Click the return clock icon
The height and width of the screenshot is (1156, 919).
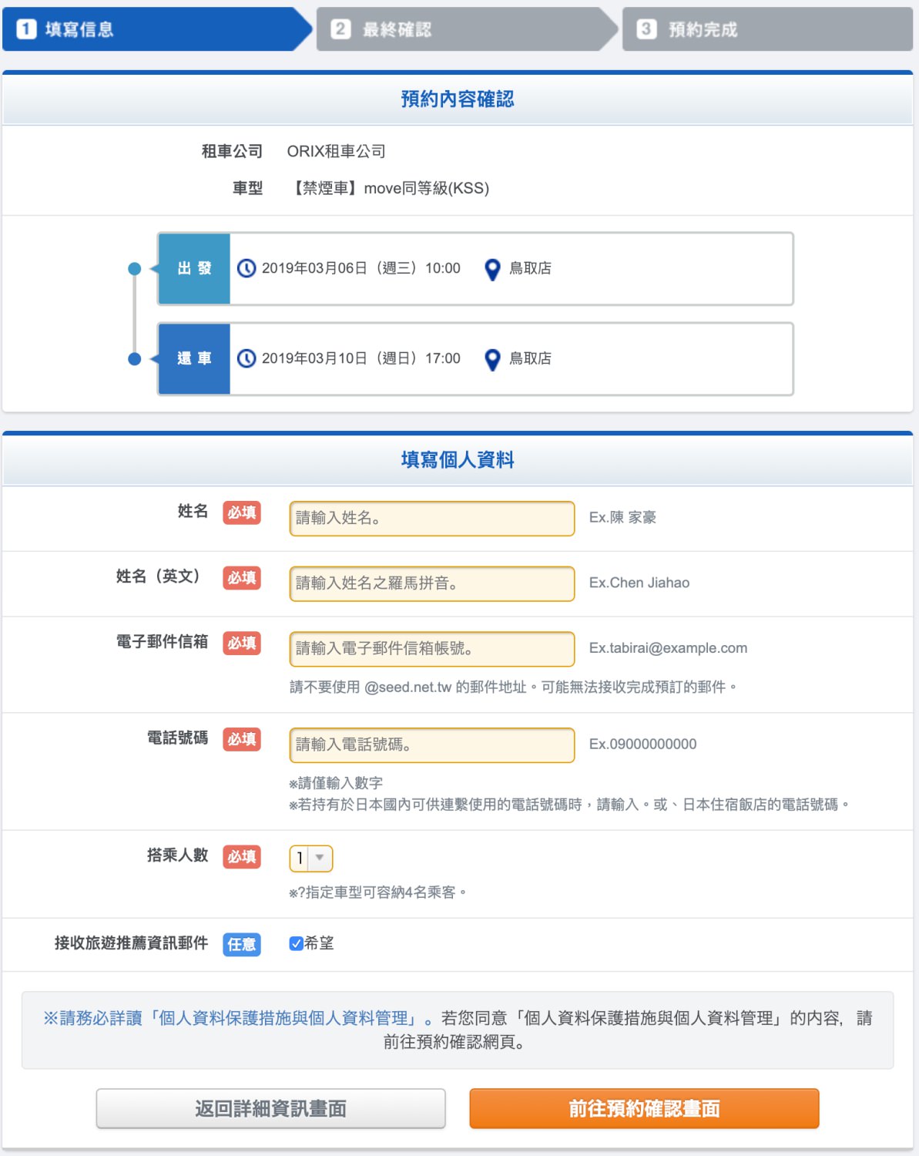coord(247,358)
